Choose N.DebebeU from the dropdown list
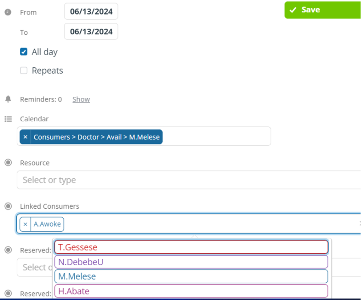This screenshot has width=361, height=300. pyautogui.click(x=191, y=262)
